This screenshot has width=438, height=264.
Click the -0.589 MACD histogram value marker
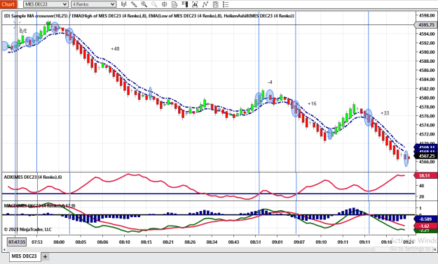click(x=425, y=219)
